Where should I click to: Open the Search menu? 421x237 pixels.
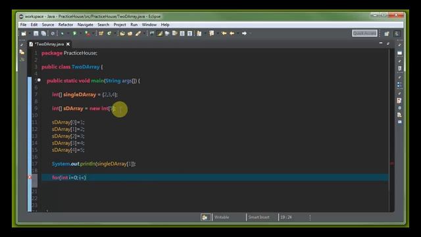tap(103, 25)
